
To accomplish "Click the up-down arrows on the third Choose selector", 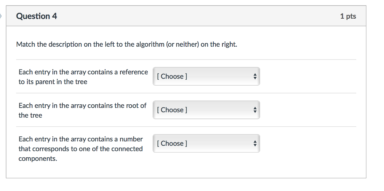I will [255, 144].
